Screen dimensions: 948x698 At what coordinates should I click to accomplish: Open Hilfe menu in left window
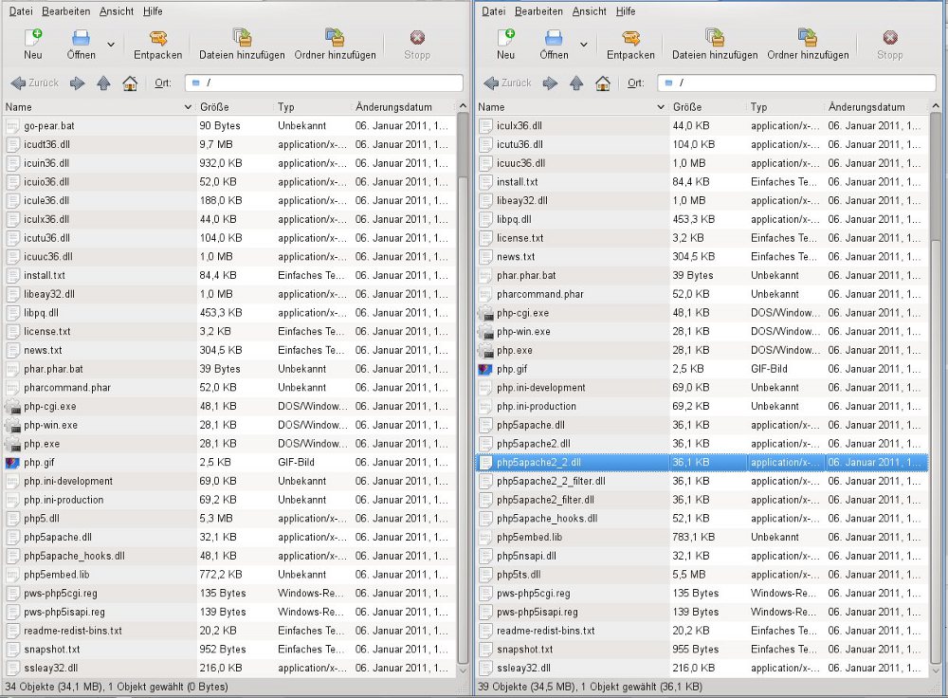point(153,10)
